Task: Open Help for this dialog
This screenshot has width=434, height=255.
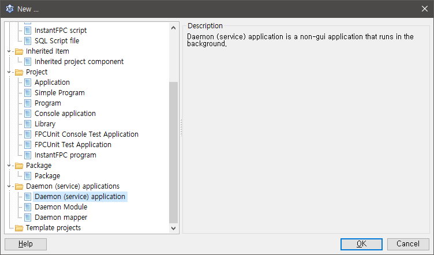Action: tap(25, 244)
